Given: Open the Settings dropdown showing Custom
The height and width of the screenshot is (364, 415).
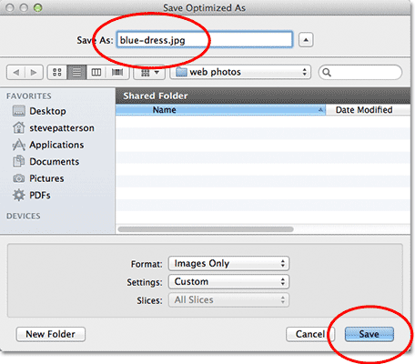Looking at the screenshot, I should coord(228,282).
